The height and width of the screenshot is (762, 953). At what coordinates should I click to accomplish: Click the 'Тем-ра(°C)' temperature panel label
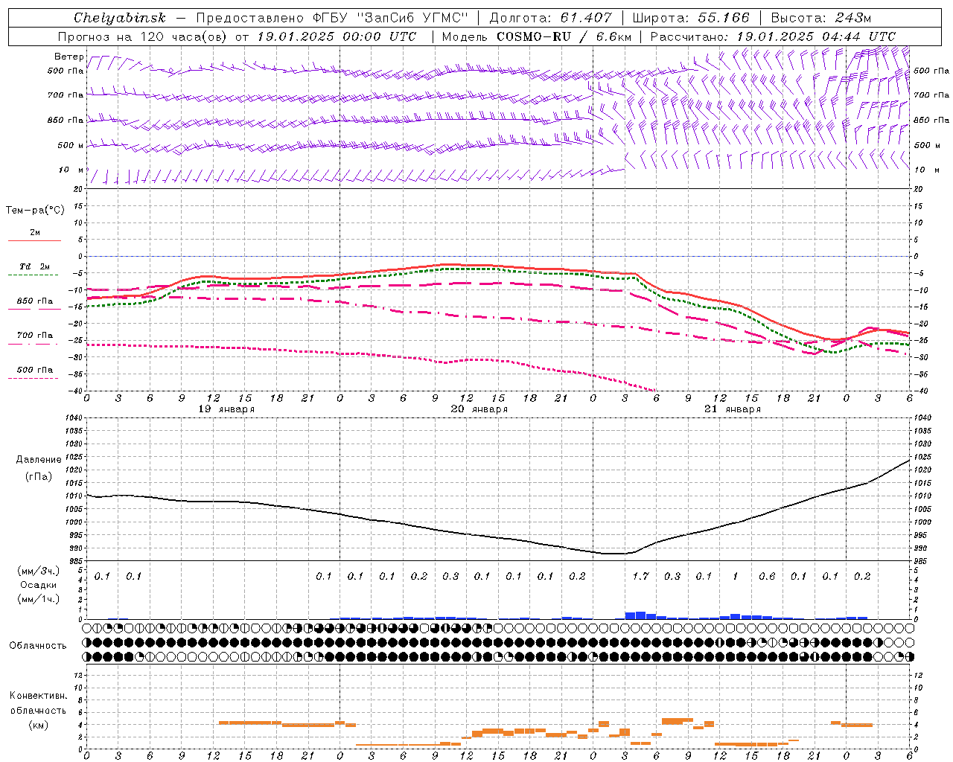tap(35, 211)
